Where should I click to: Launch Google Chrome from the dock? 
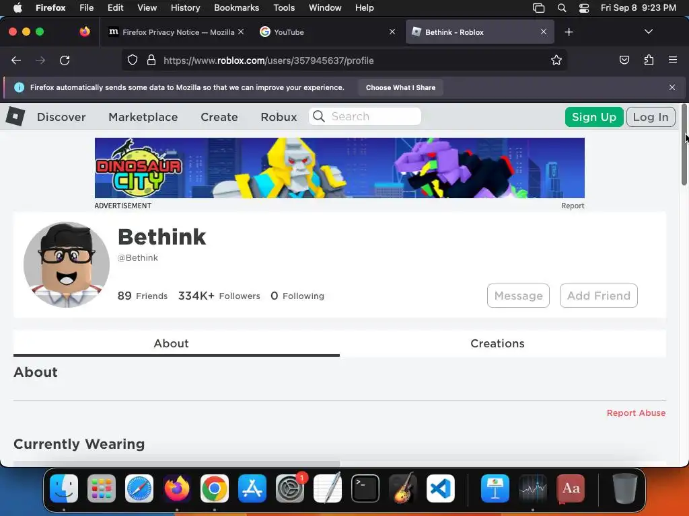point(215,488)
